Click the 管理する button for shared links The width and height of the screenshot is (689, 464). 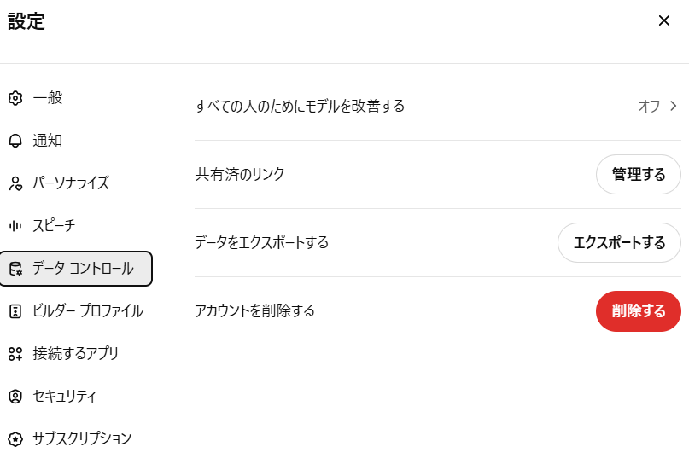[x=639, y=174]
